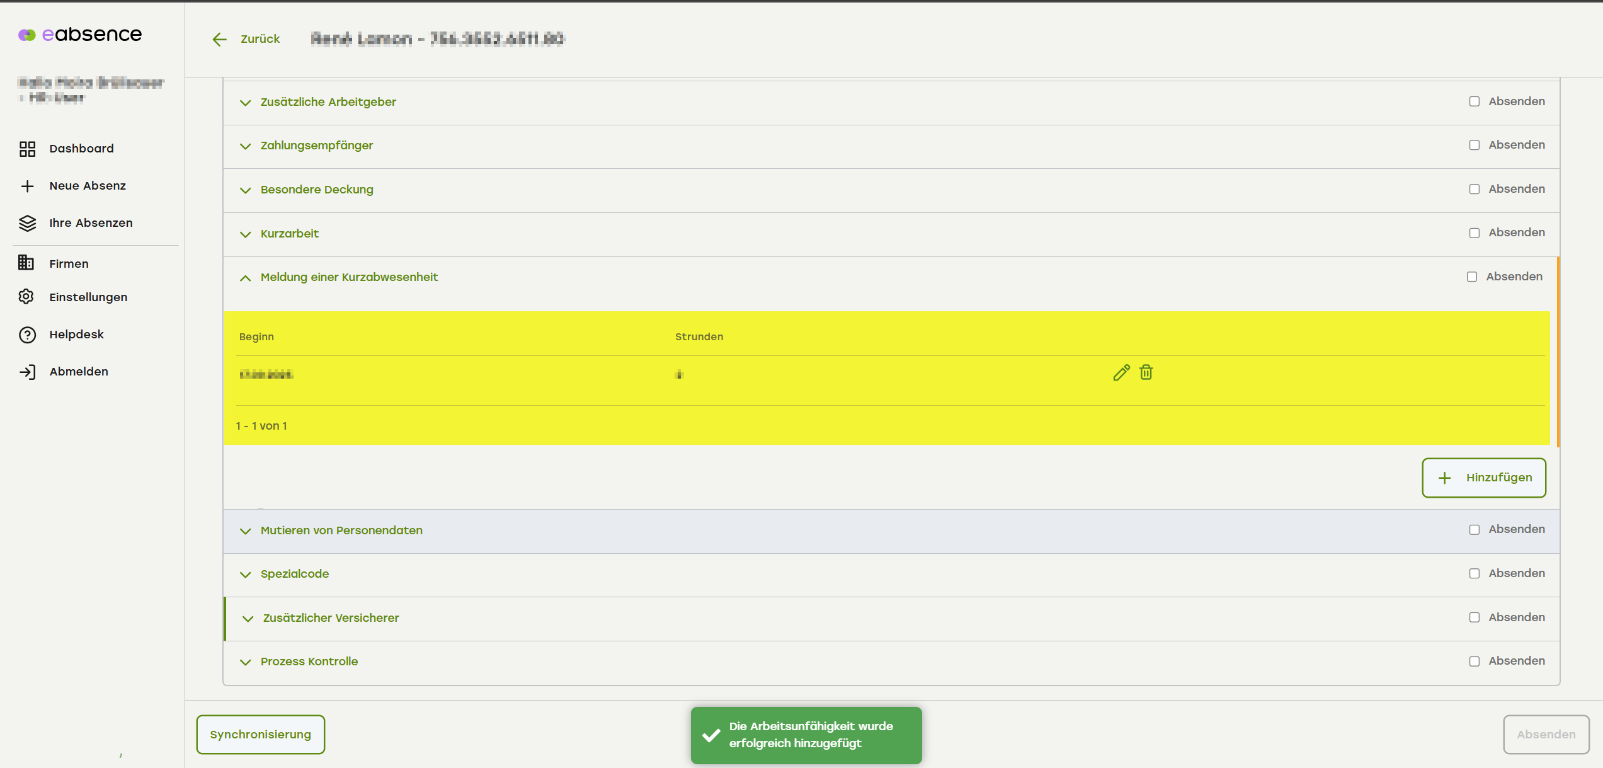
Task: Tick Absenden checkbox for Meldung einer Kurzabwesenheit
Action: click(1472, 277)
